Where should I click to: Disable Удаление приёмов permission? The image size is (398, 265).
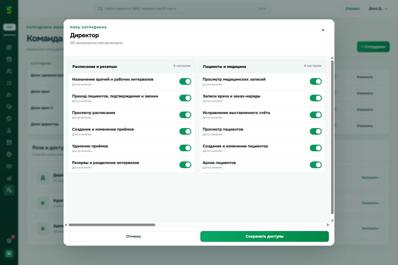point(185,148)
